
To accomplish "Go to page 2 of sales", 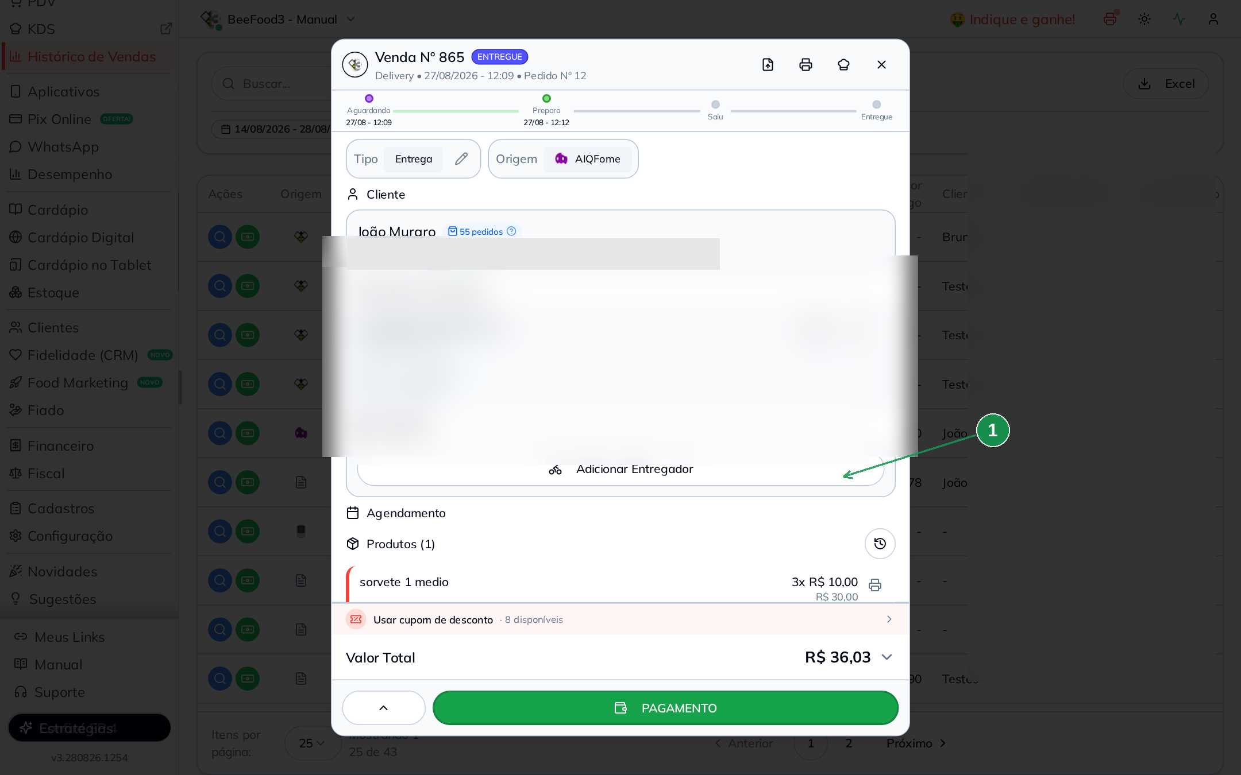I will (x=849, y=743).
